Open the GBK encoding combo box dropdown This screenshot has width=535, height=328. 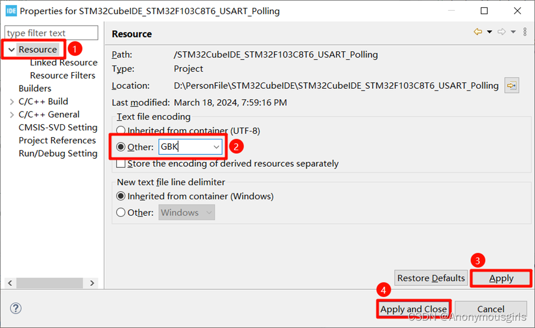[x=216, y=147]
